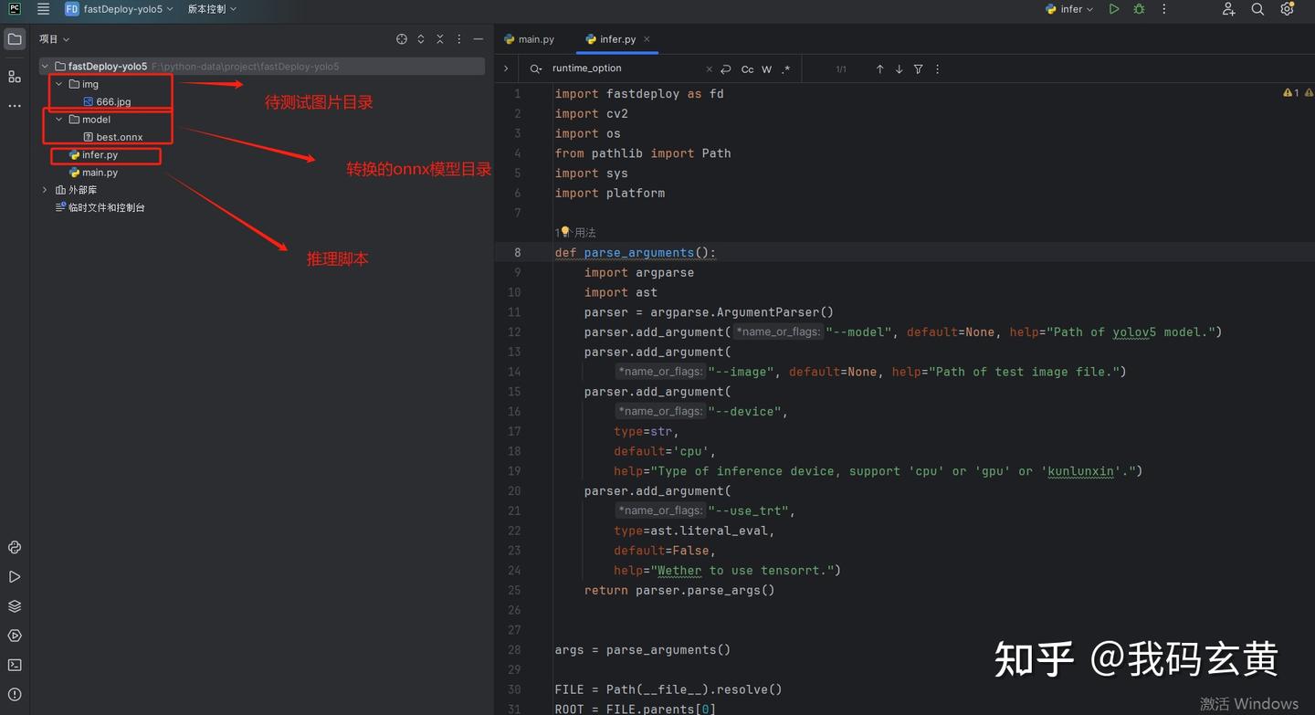Select 临时文件和控制台 node

pos(100,207)
